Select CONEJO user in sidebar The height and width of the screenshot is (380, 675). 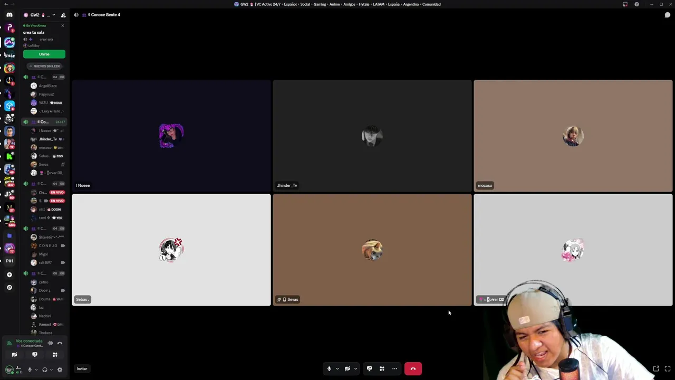(48, 245)
